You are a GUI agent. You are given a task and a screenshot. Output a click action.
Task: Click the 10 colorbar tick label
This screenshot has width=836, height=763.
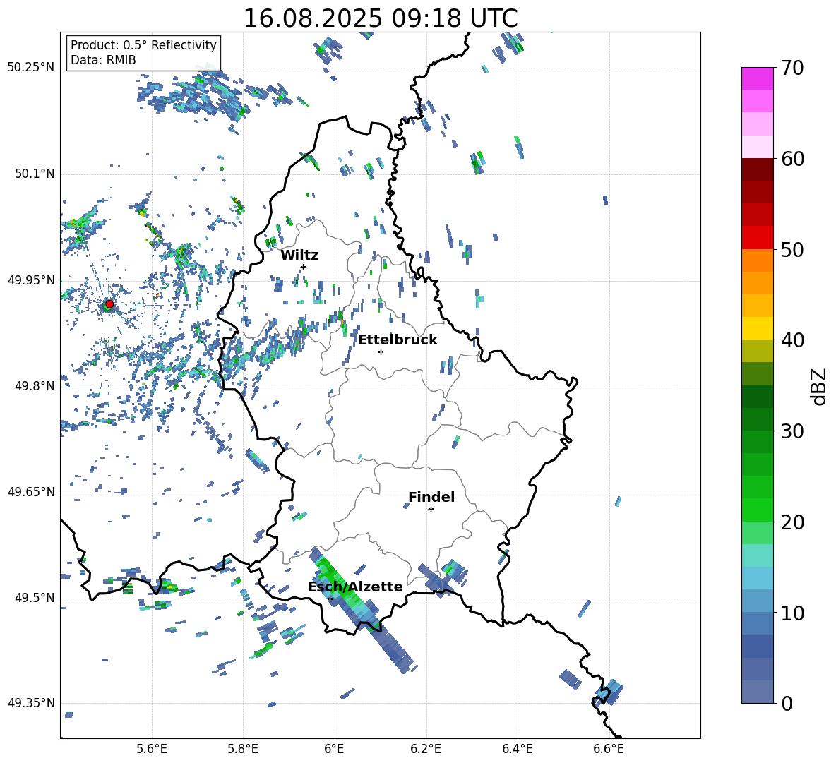point(792,613)
